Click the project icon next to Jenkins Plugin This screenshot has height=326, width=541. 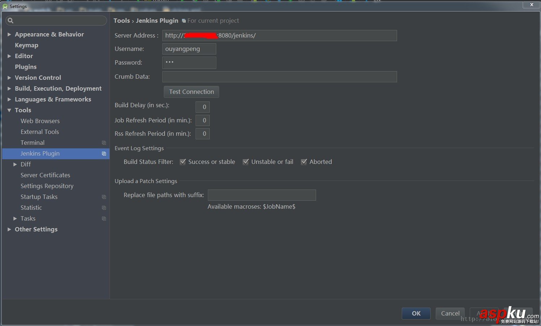click(104, 153)
